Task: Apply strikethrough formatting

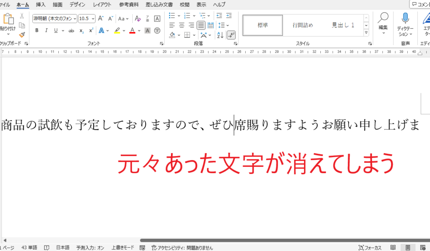Action: (x=71, y=31)
